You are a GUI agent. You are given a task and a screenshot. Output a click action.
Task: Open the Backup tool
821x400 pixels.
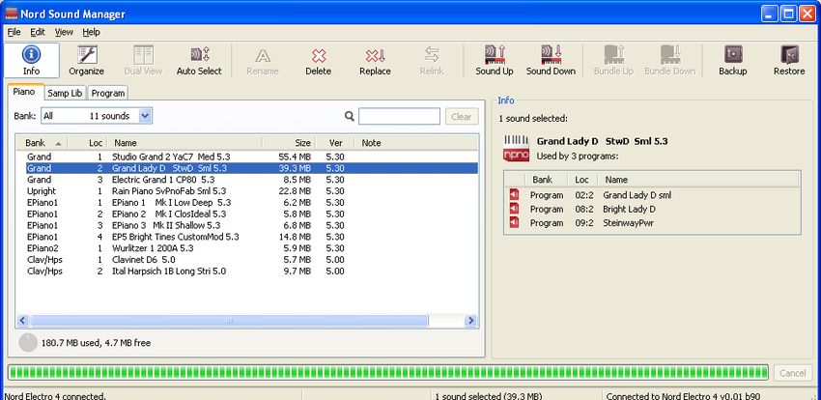tap(732, 60)
